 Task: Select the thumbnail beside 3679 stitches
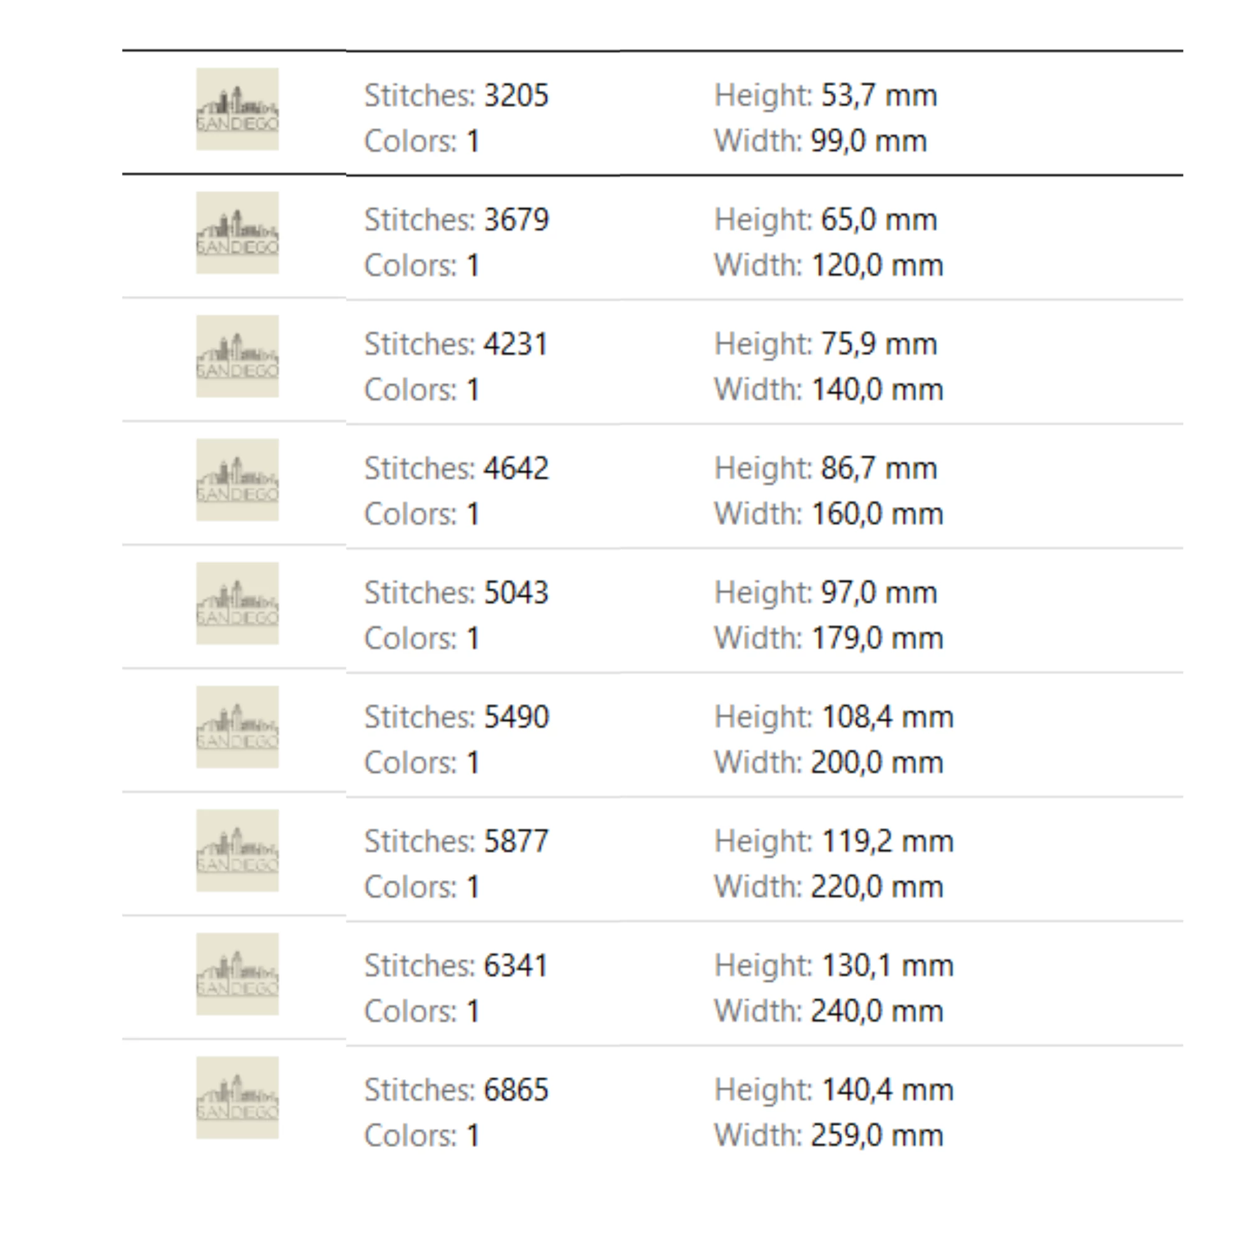click(x=237, y=233)
